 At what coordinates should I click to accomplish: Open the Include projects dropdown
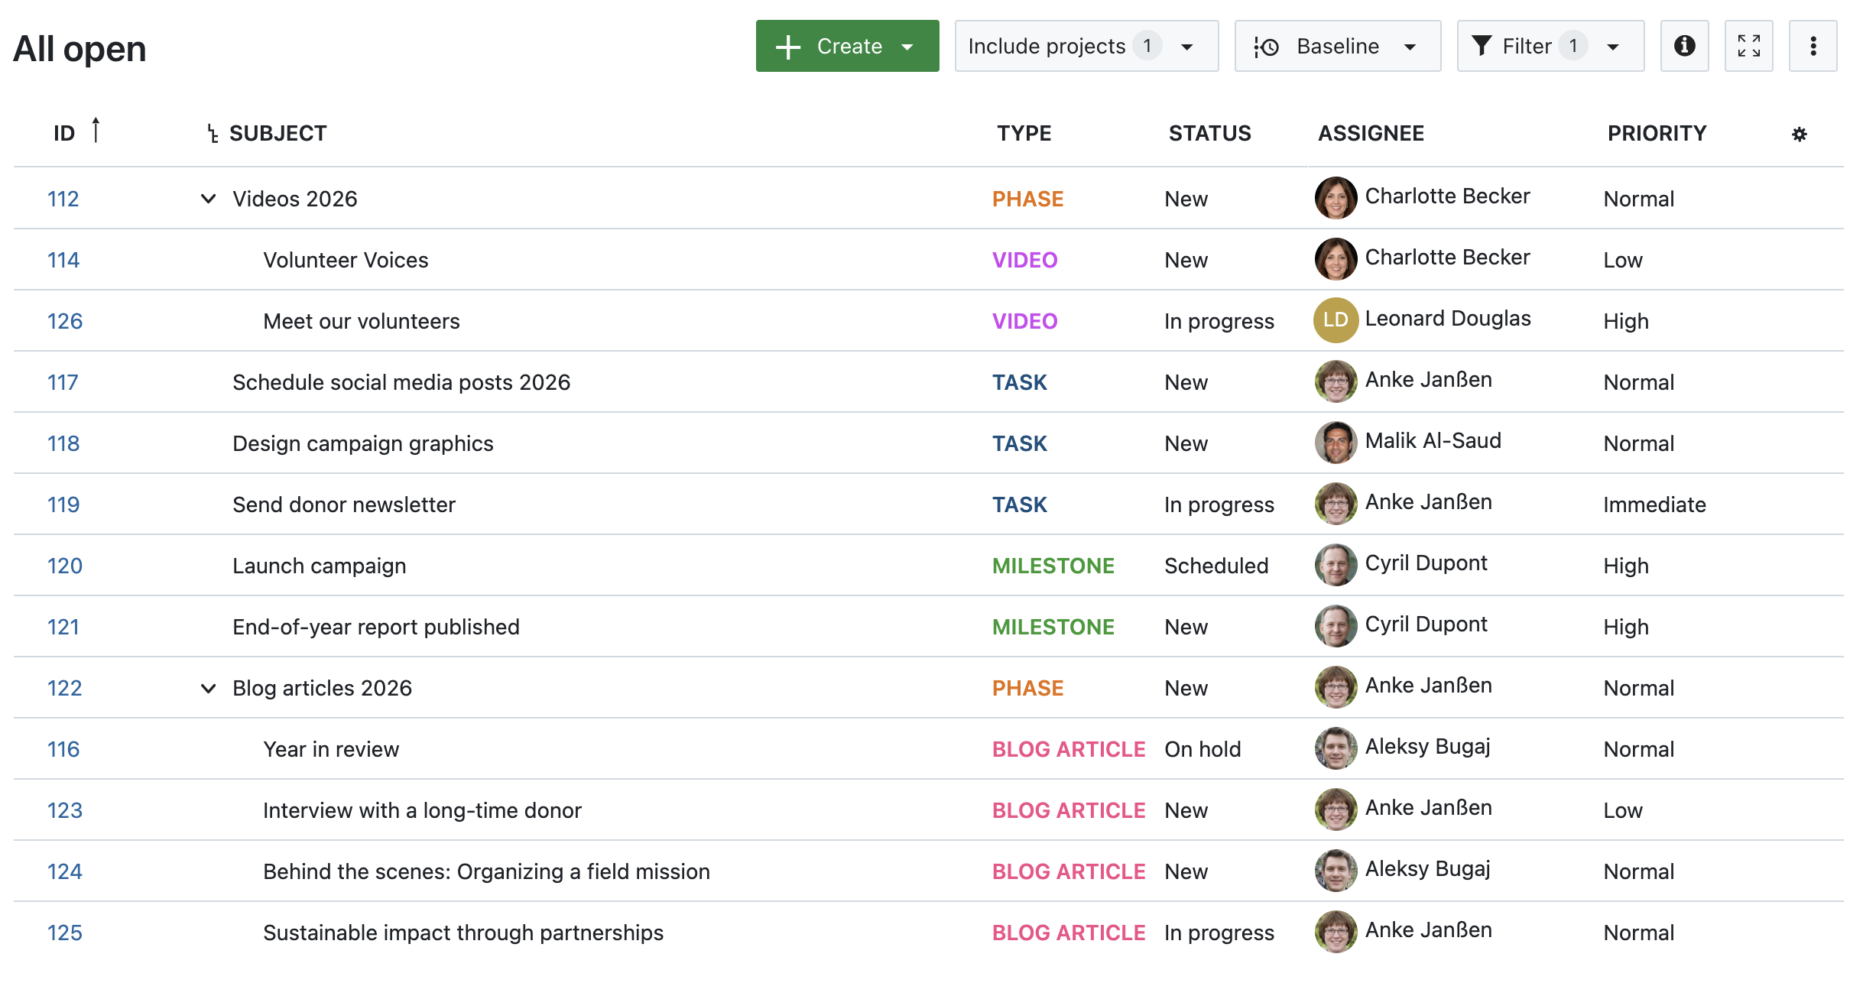pyautogui.click(x=1086, y=46)
